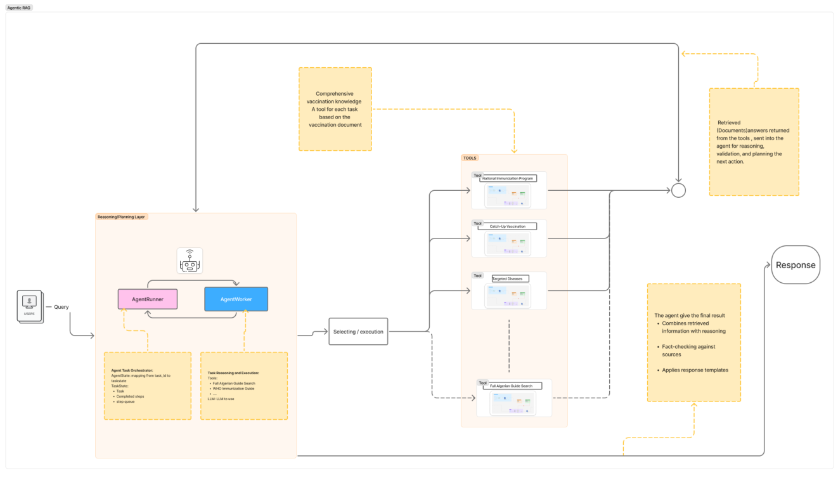This screenshot has width=838, height=494.
Task: Click the Response output node
Action: pos(796,265)
